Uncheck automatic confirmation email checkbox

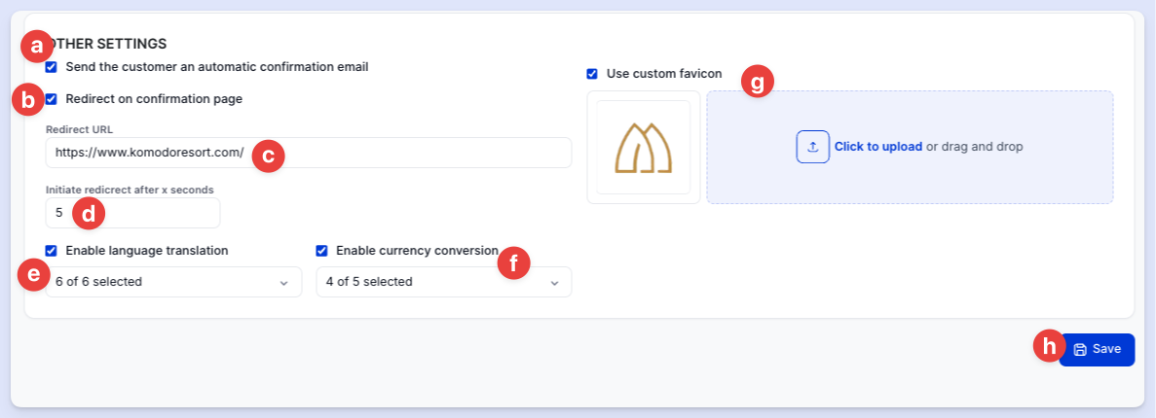pos(51,67)
